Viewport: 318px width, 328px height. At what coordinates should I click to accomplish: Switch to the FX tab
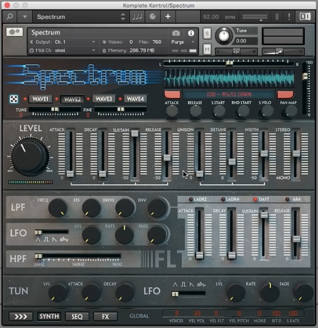pyautogui.click(x=105, y=317)
